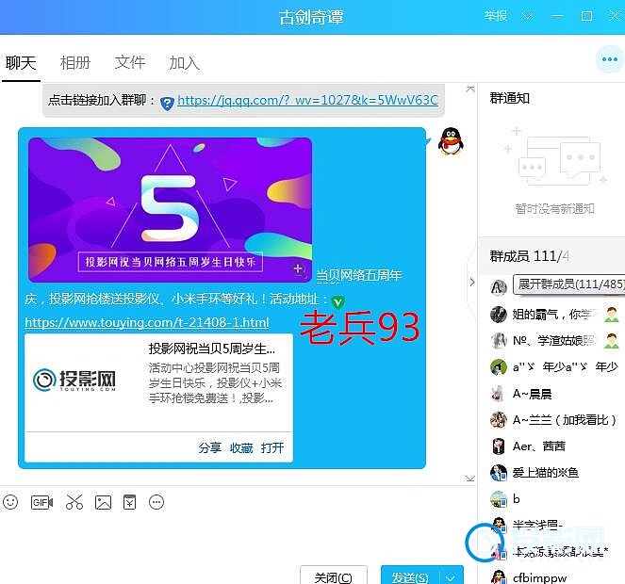625x584 pixels.
Task: Open title bar dropdown arrow menu
Action: pyautogui.click(x=528, y=16)
